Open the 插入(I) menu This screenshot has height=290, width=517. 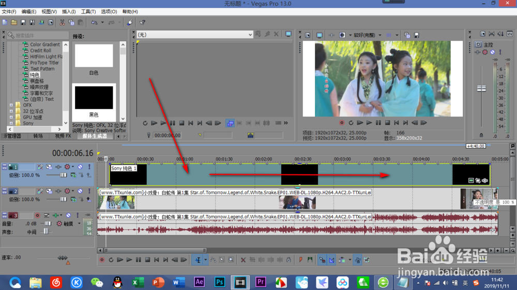69,11
